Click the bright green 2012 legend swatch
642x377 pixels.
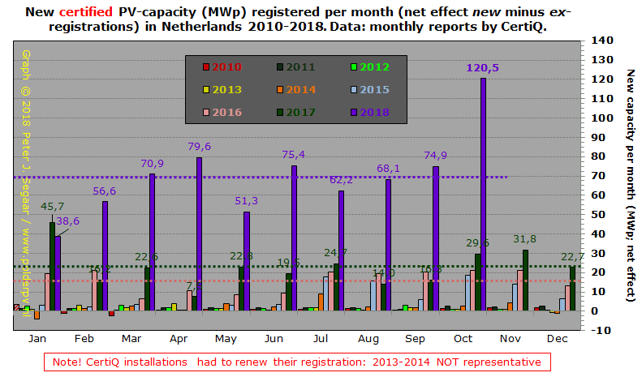[352, 67]
